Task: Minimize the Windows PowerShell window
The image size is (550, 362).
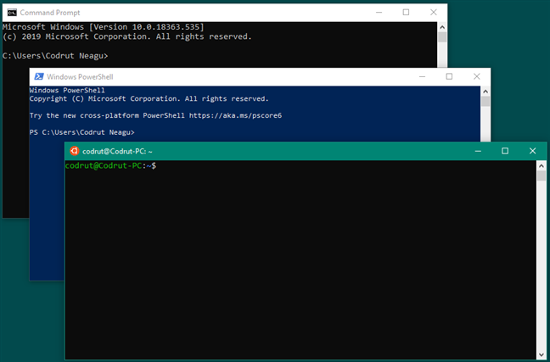Action: pyautogui.click(x=420, y=76)
